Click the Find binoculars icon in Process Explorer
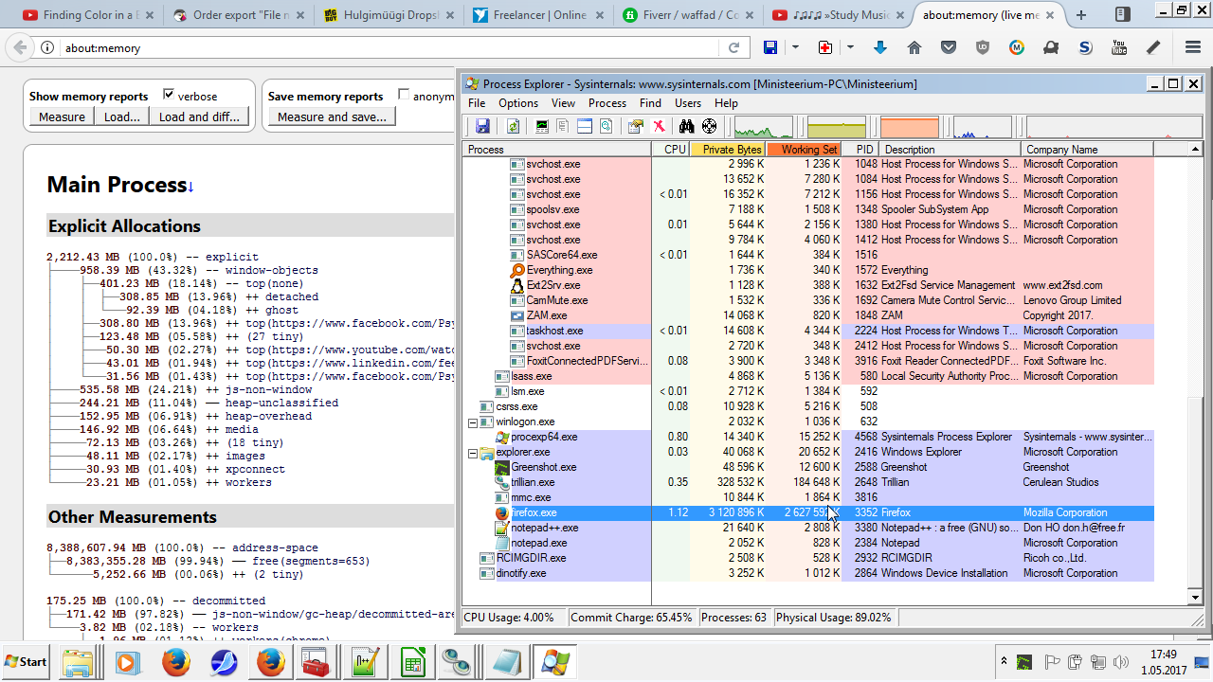The image size is (1213, 682). (x=686, y=126)
